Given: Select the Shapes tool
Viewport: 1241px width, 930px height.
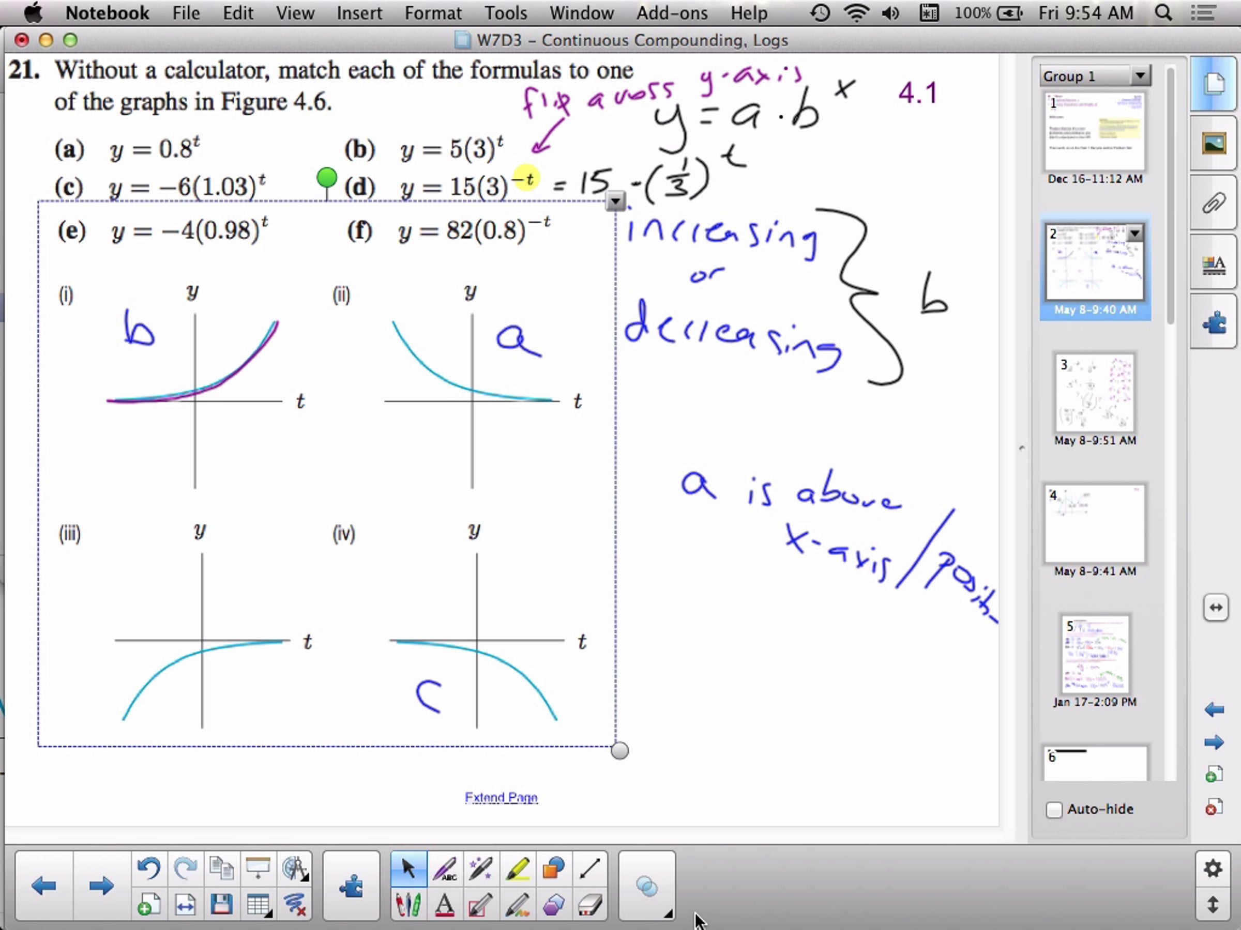Looking at the screenshot, I should coord(553,869).
